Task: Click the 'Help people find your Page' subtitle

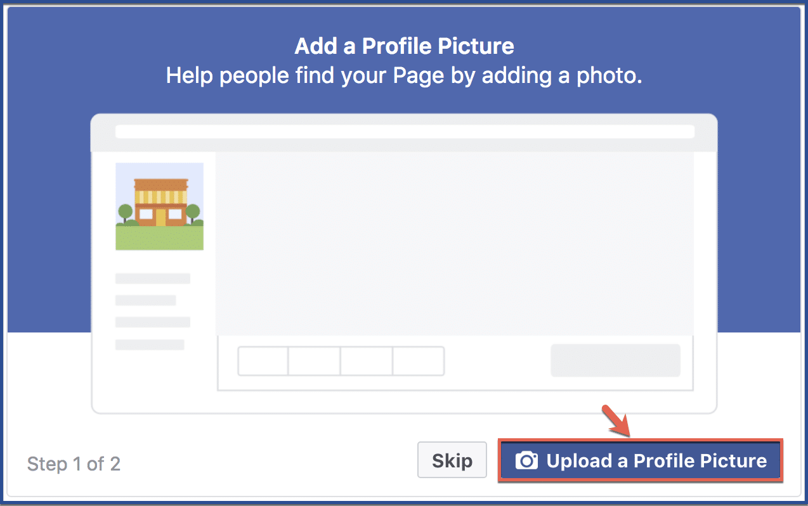Action: point(405,76)
